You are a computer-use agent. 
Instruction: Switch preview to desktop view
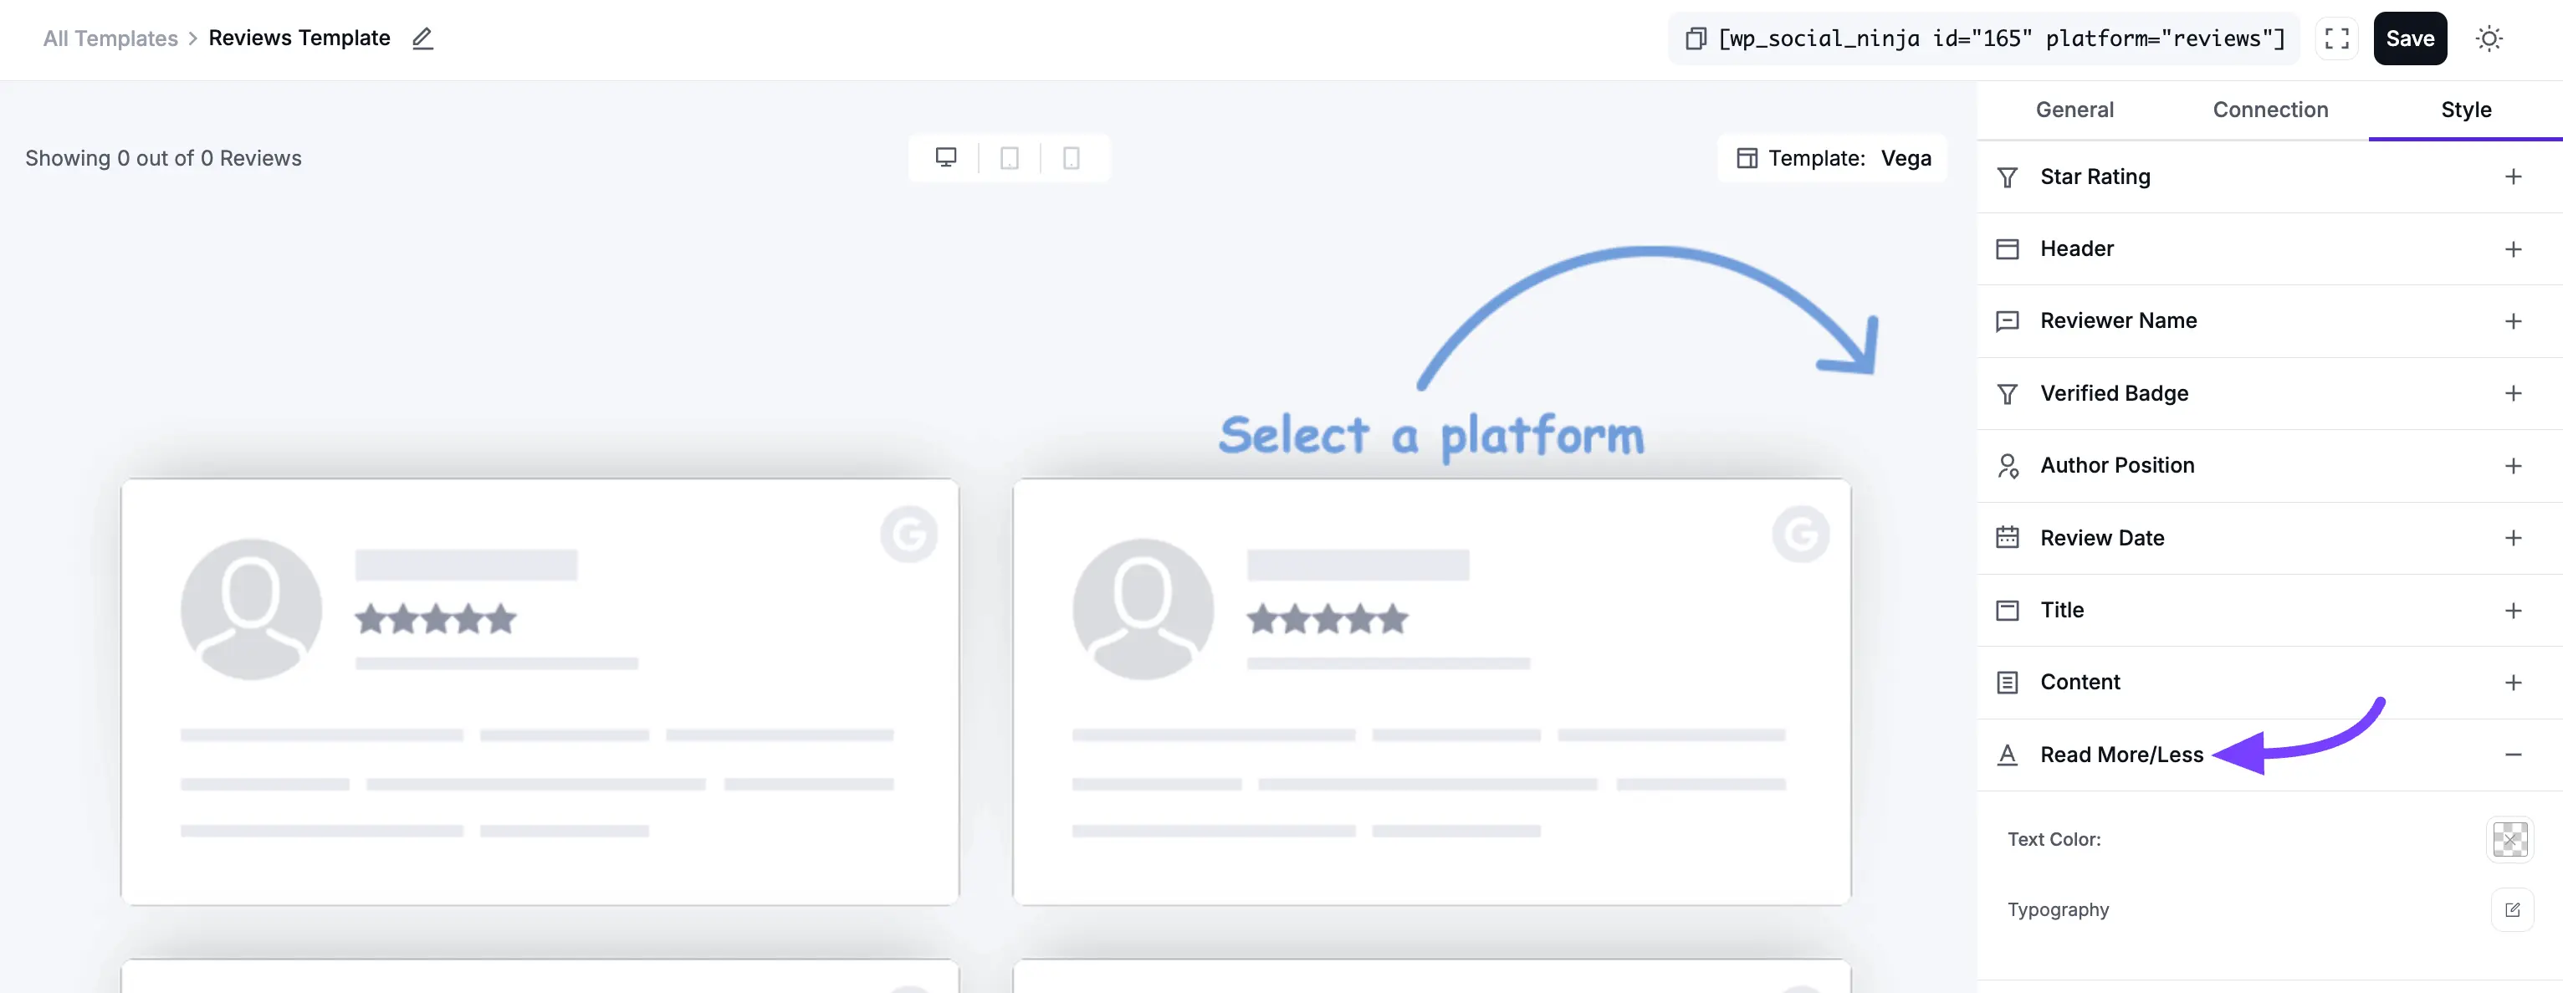(x=944, y=157)
